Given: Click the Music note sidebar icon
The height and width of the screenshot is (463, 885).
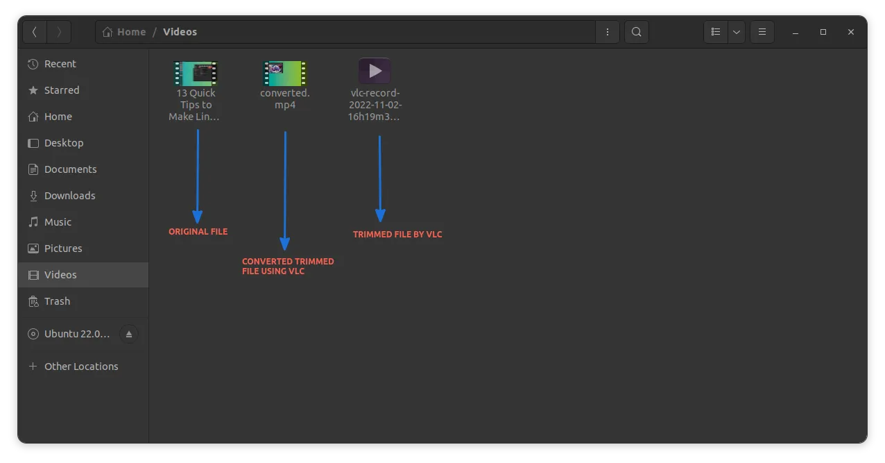Looking at the screenshot, I should 33,222.
